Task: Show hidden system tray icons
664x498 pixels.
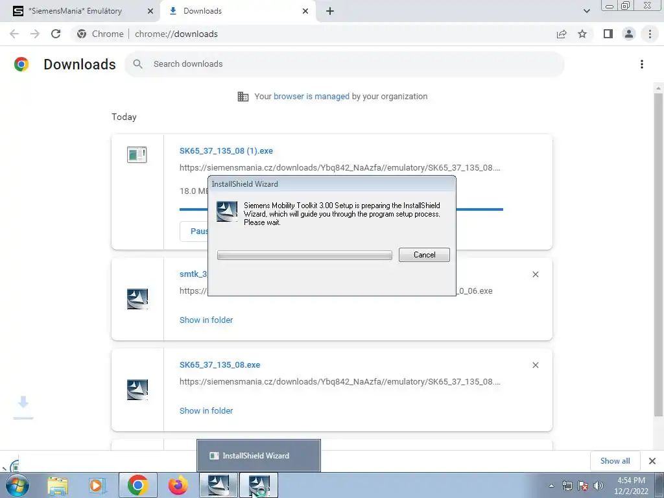Action: (551, 486)
